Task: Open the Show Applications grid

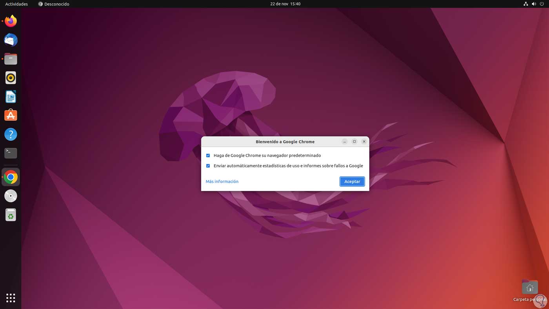Action: [11, 298]
